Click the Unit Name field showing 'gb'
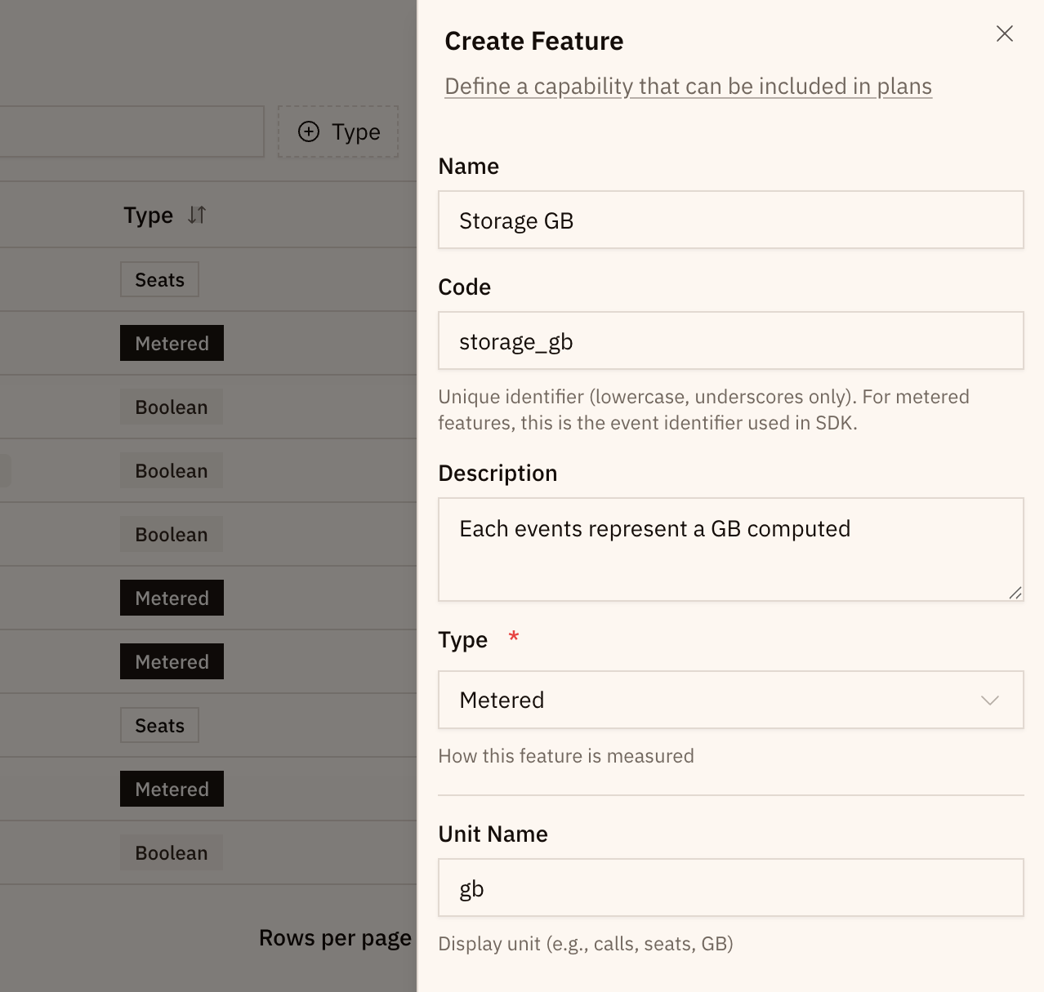The height and width of the screenshot is (992, 1044). pos(731,887)
